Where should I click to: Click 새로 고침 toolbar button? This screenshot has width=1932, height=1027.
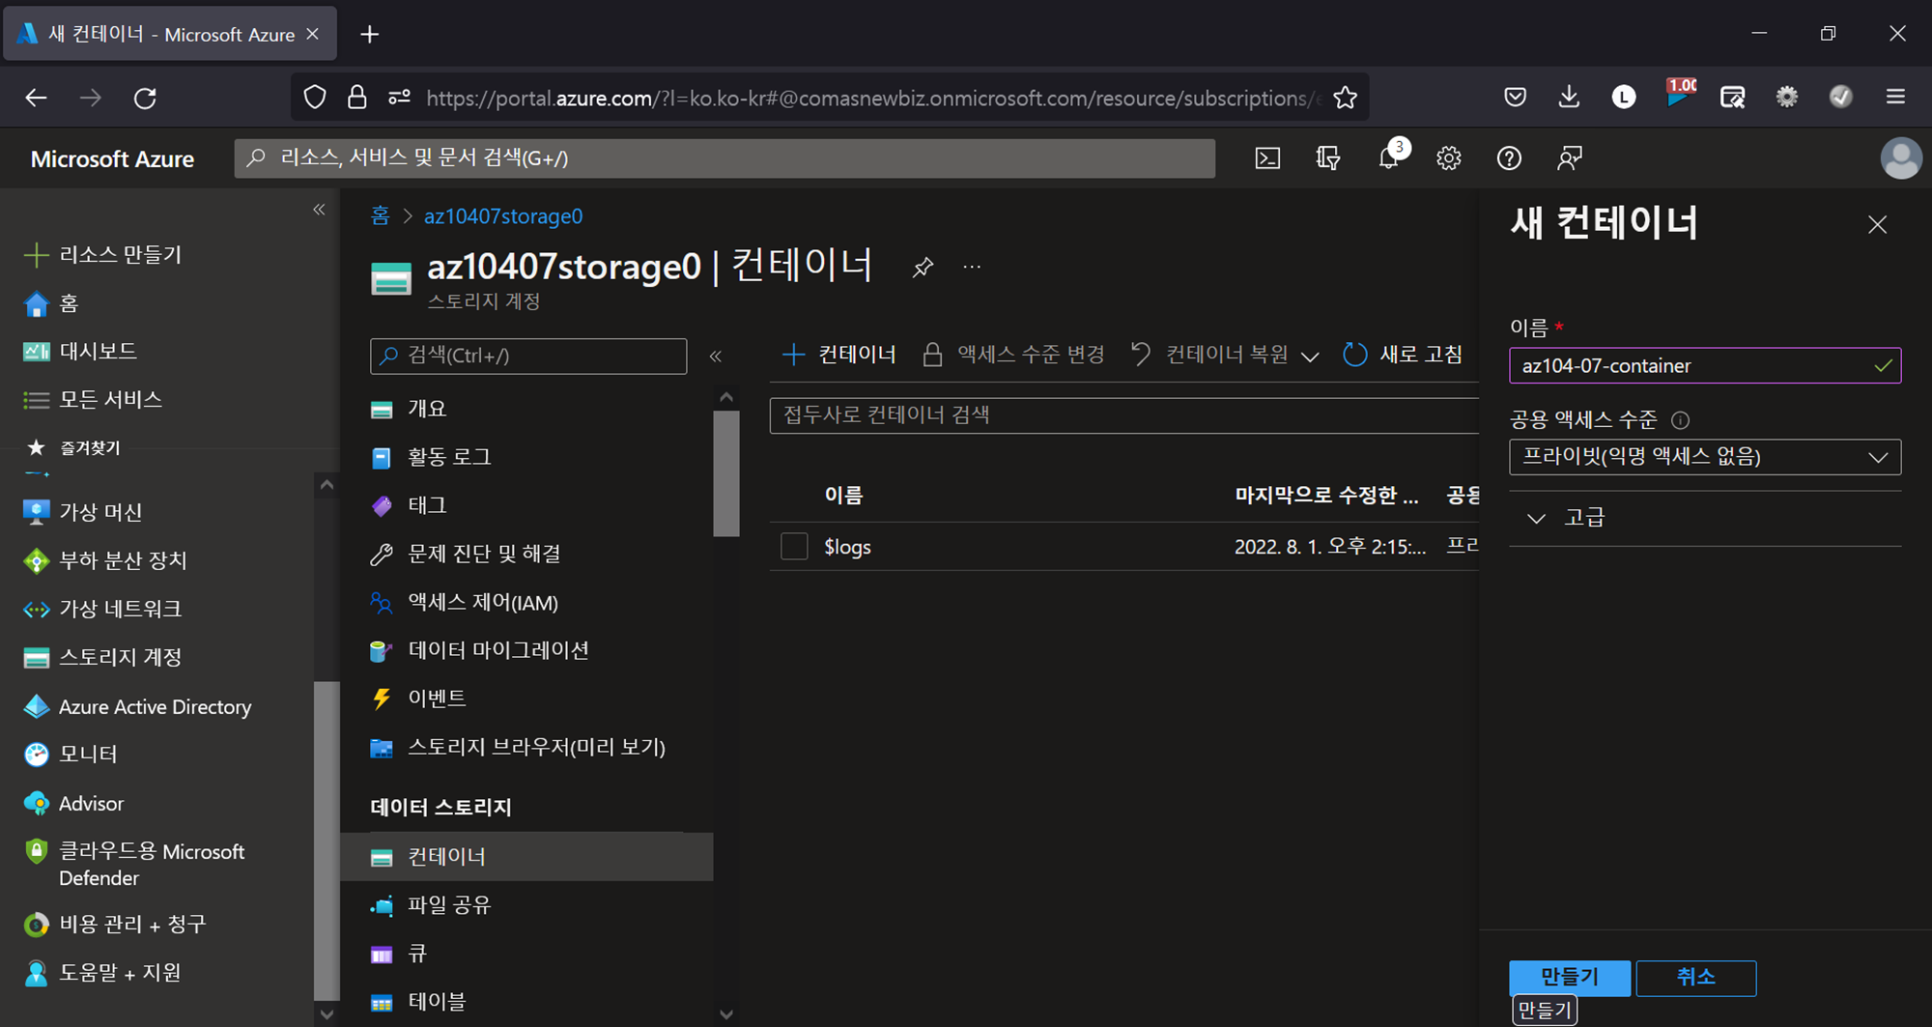pyautogui.click(x=1403, y=355)
